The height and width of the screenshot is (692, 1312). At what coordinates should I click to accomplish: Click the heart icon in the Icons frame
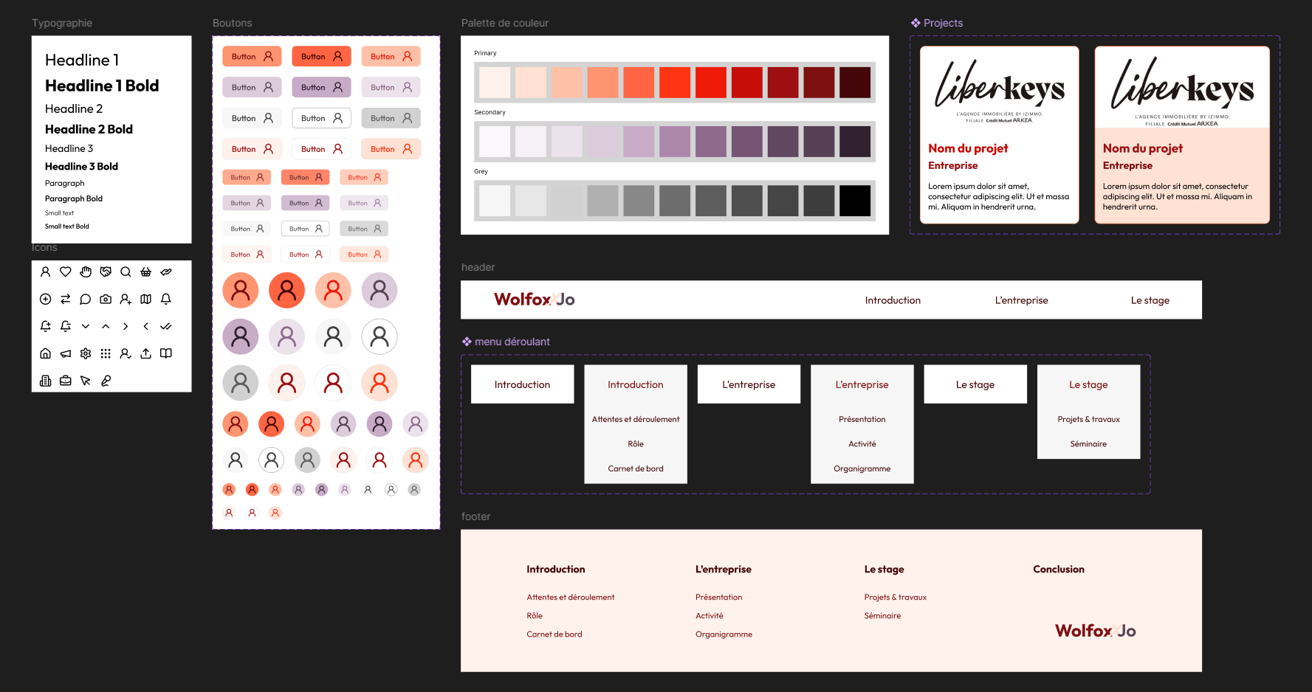(x=66, y=271)
